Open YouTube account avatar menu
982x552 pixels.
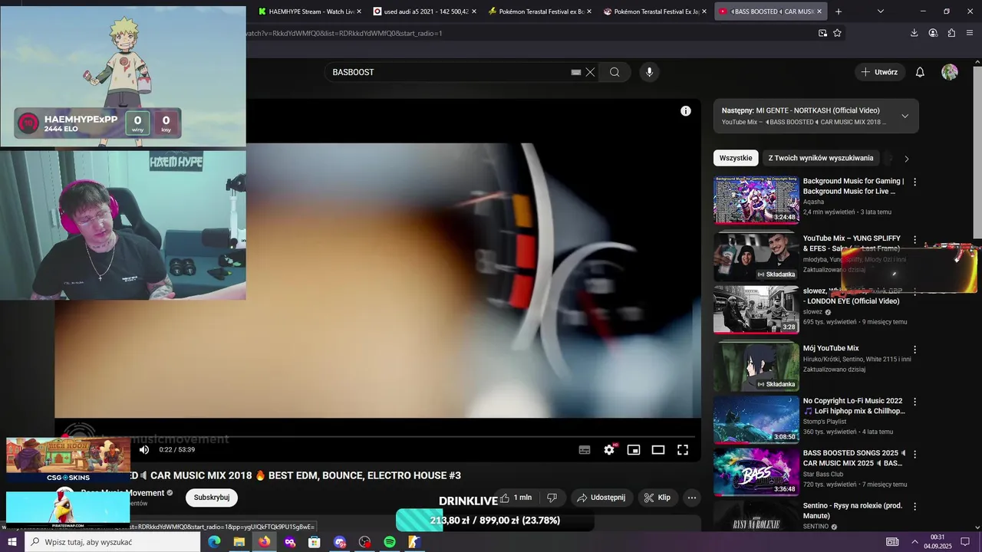click(x=950, y=72)
